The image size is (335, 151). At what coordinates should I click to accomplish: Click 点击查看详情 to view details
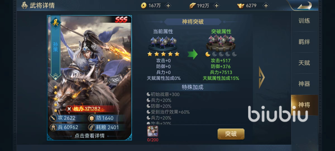pyautogui.click(x=90, y=136)
